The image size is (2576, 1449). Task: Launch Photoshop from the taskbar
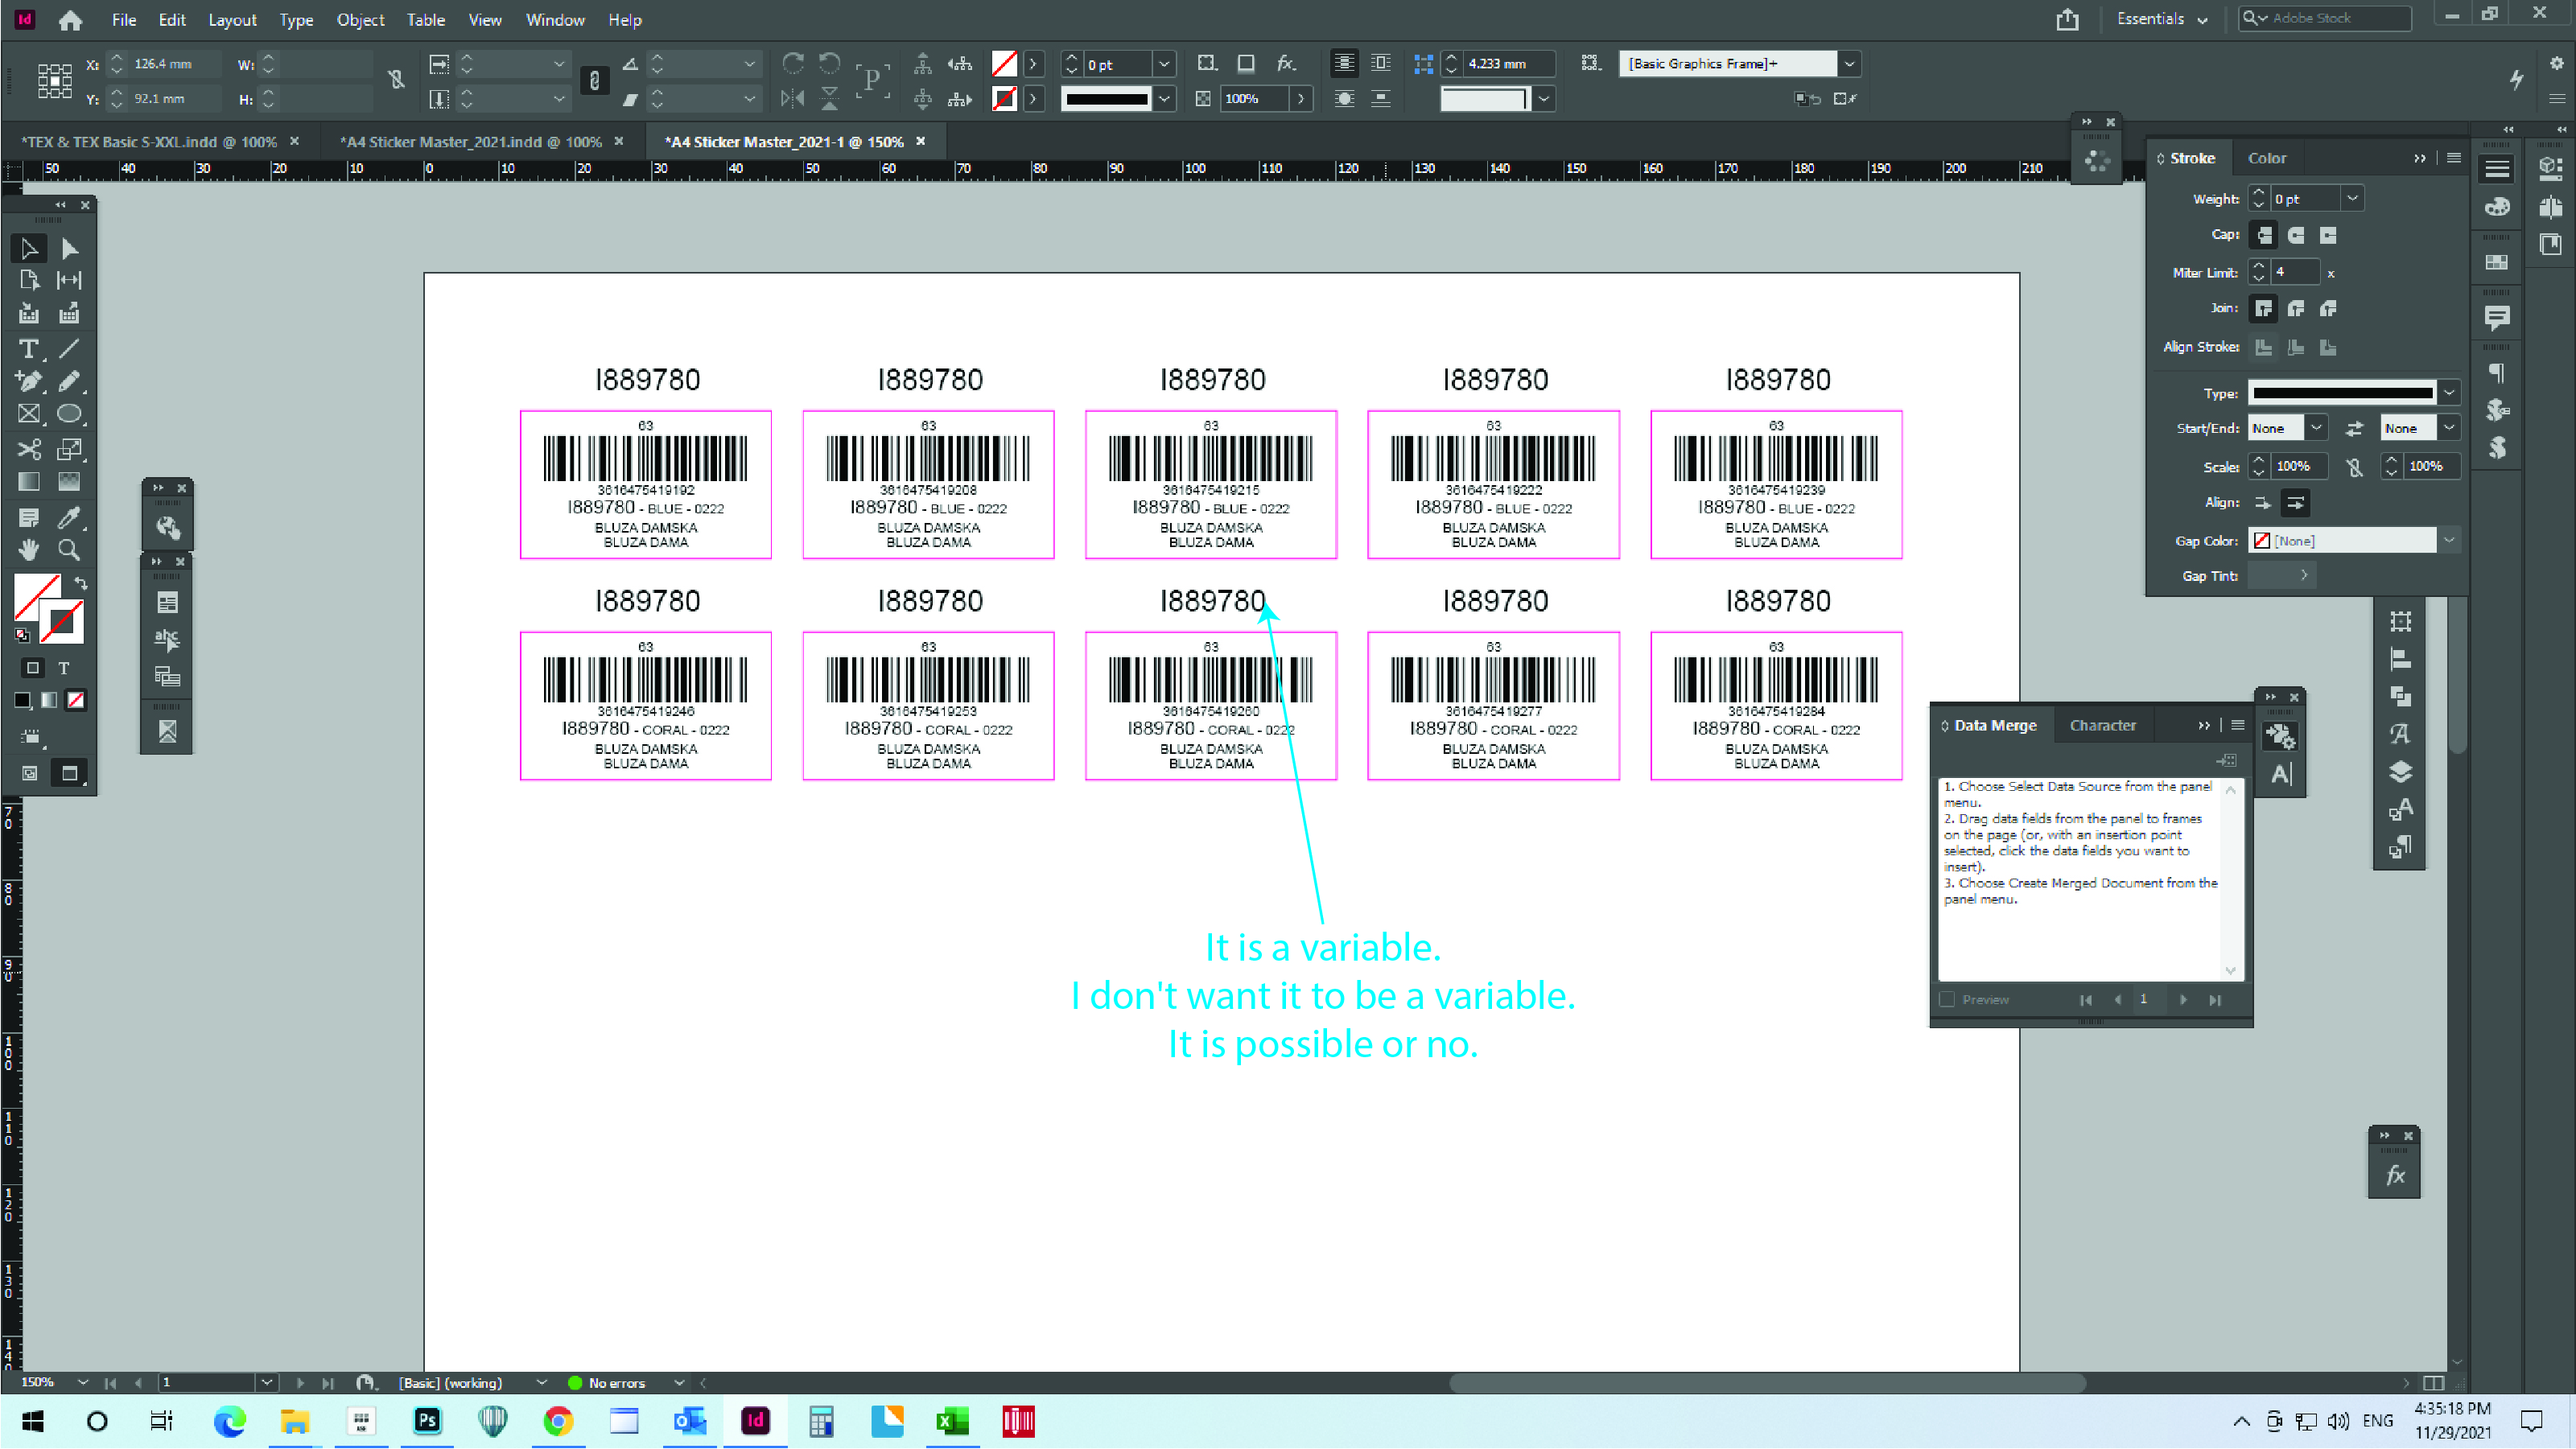(x=427, y=1420)
